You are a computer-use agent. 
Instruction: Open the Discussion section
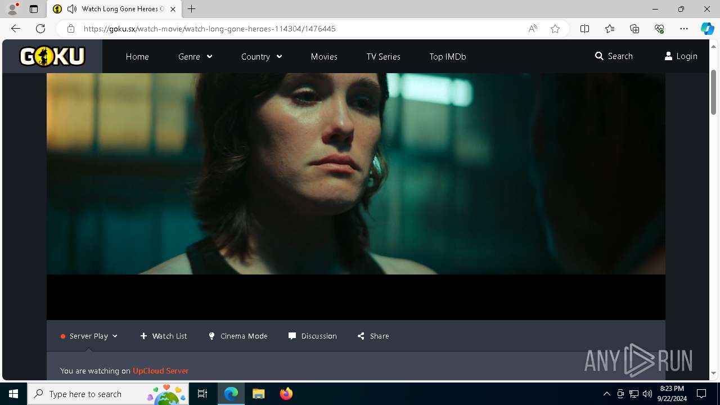(x=313, y=336)
